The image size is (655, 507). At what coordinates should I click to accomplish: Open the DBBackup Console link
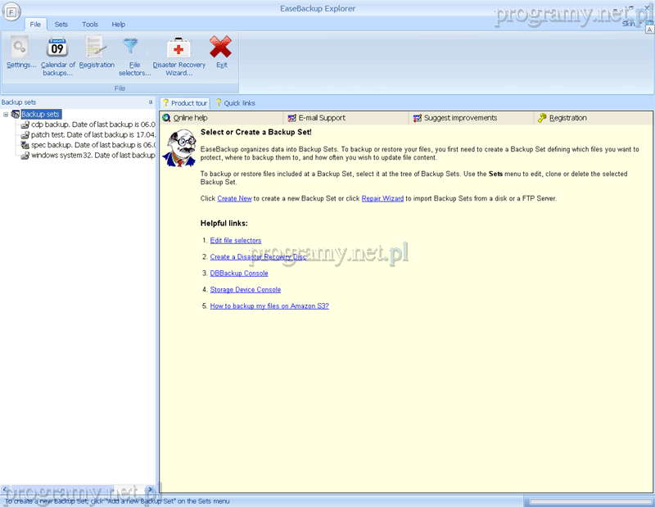239,274
